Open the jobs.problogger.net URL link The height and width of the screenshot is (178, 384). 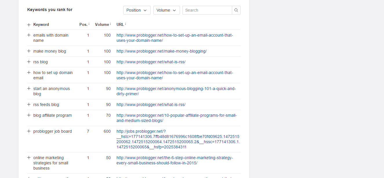pyautogui.click(x=178, y=139)
